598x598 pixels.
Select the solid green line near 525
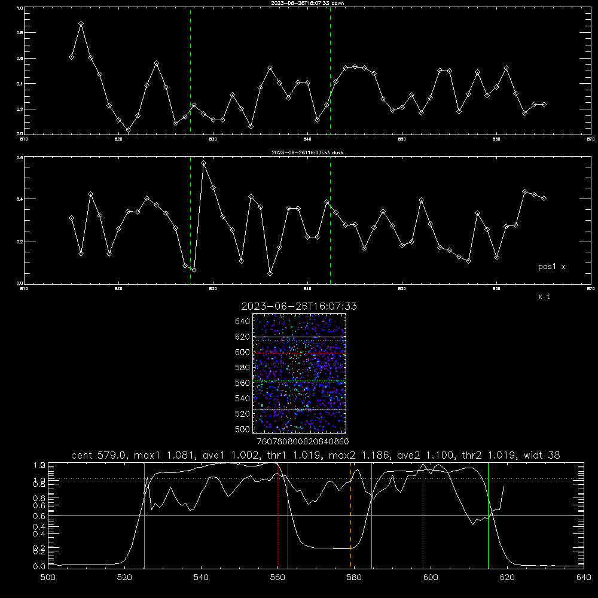(x=145, y=515)
